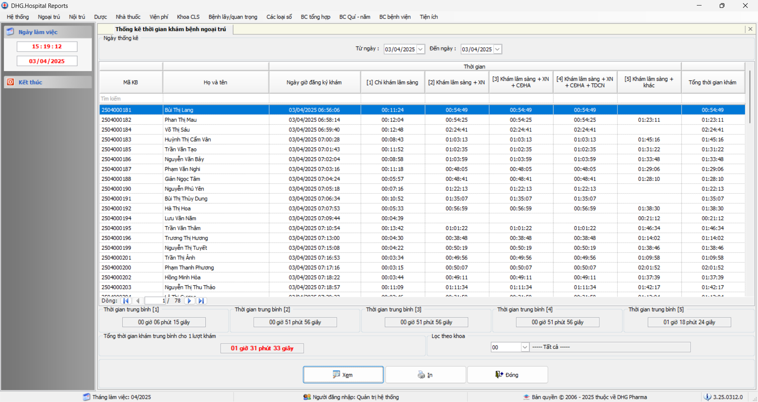Click the Tìm kiếm search filter field
The image size is (758, 402).
pos(131,99)
